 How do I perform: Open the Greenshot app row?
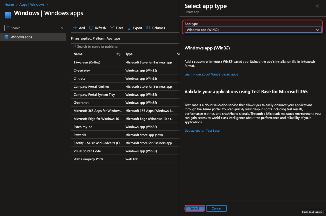pyautogui.click(x=81, y=103)
